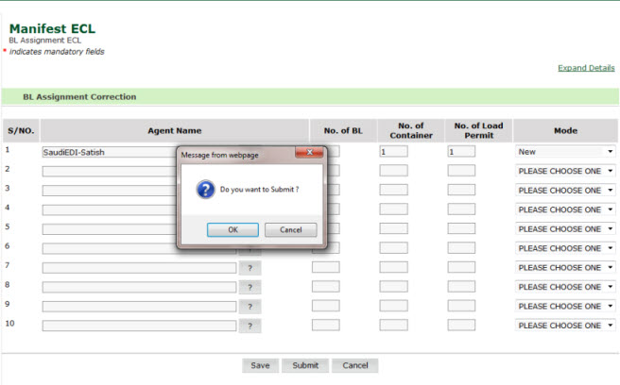
Task: Open the Mode dropdown set to New
Action: [x=565, y=151]
